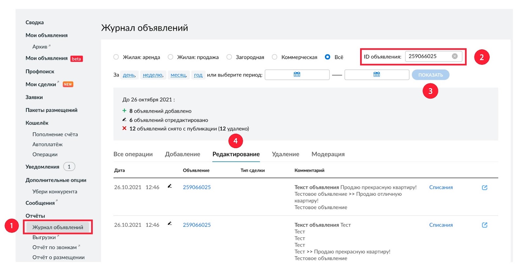Image resolution: width=523 pixels, height=275 pixels.
Task: Click the notifications counter badge showing 1
Action: click(x=69, y=167)
